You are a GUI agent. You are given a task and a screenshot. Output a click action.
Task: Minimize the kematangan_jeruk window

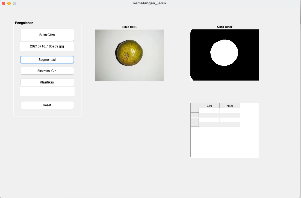[x=9, y=3]
